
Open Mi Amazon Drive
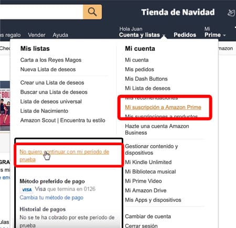[146, 190]
